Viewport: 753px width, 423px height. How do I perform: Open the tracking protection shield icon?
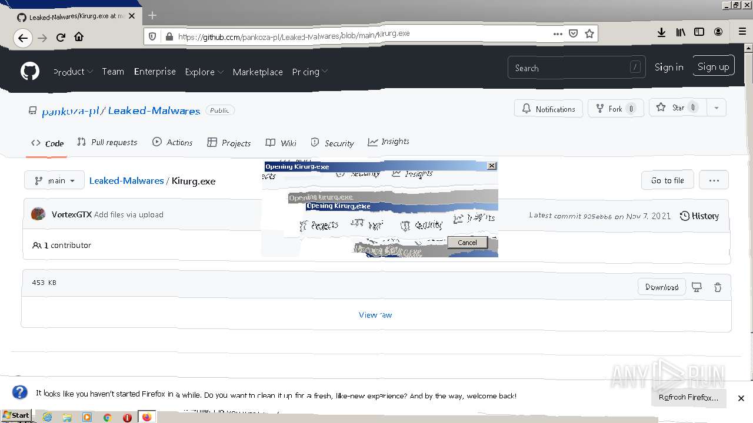[152, 36]
